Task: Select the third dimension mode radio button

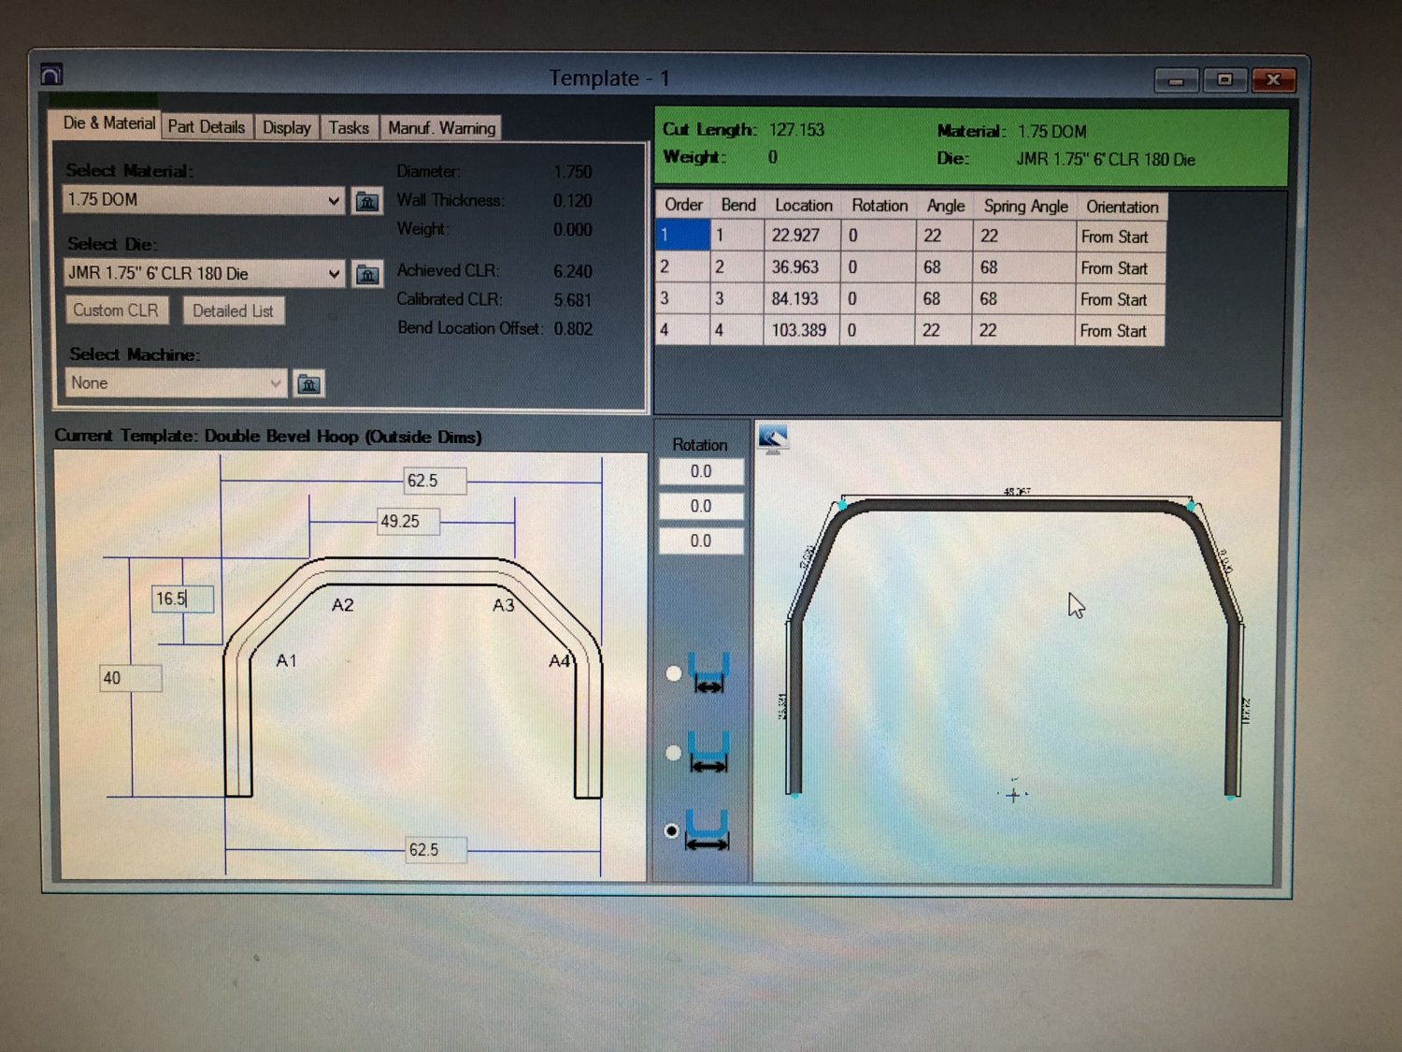Action: (671, 830)
